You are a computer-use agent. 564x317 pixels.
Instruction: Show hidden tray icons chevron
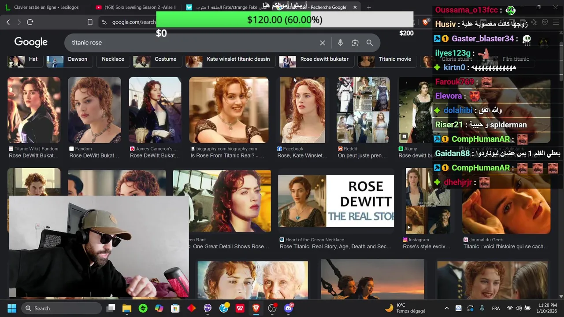coord(447,308)
